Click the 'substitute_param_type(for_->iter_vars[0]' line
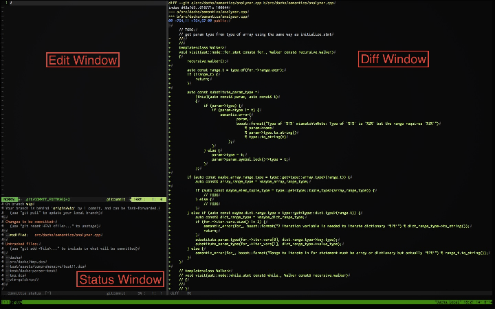 267,240
